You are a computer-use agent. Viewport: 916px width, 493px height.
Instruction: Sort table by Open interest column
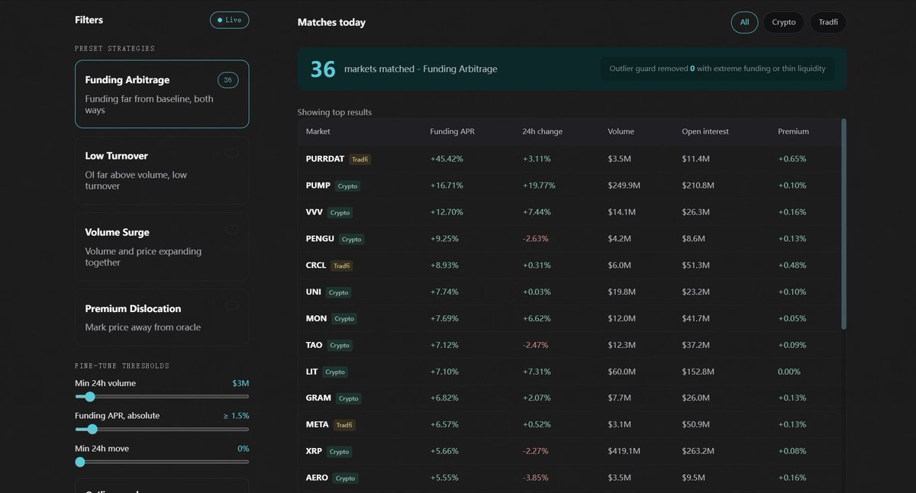point(705,131)
